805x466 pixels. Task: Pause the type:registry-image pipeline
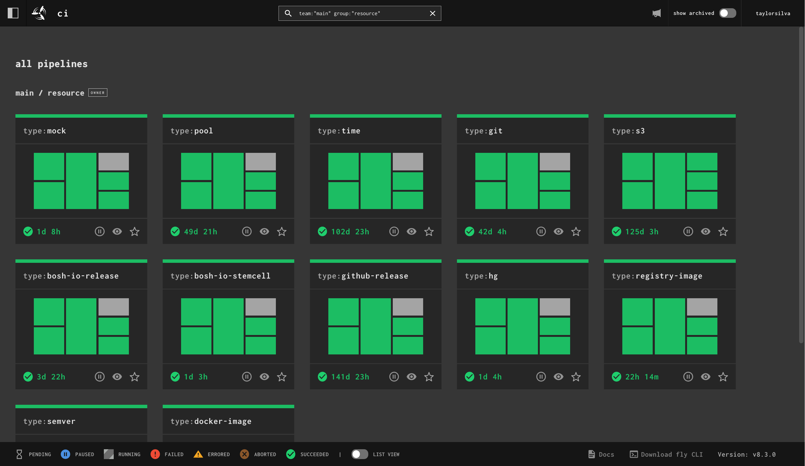click(x=688, y=377)
